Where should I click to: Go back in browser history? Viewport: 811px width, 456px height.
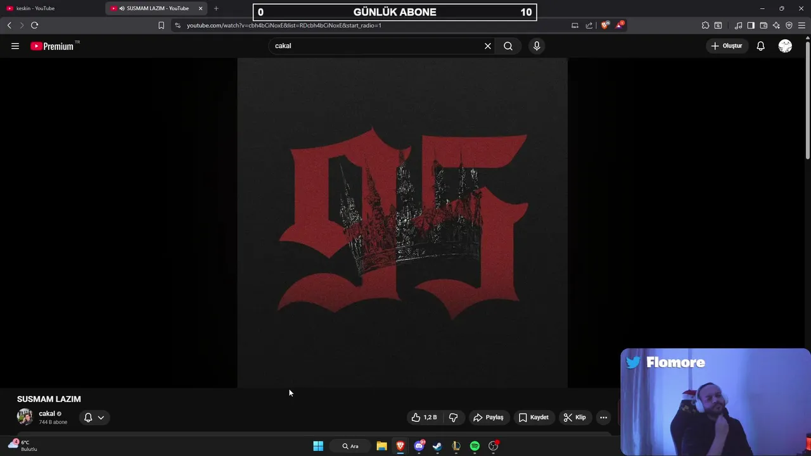tap(9, 25)
